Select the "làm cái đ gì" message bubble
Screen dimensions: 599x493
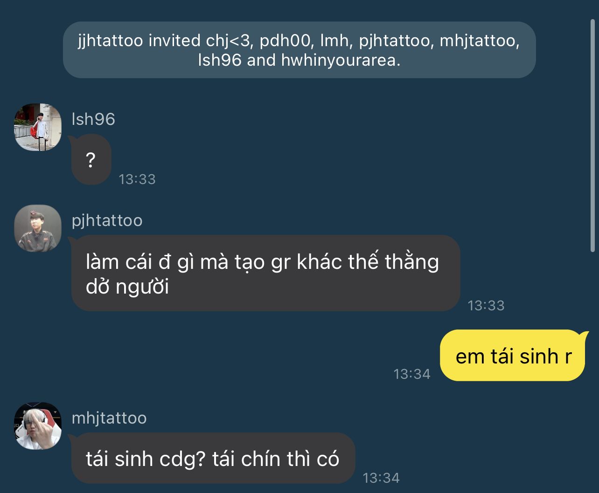265,274
